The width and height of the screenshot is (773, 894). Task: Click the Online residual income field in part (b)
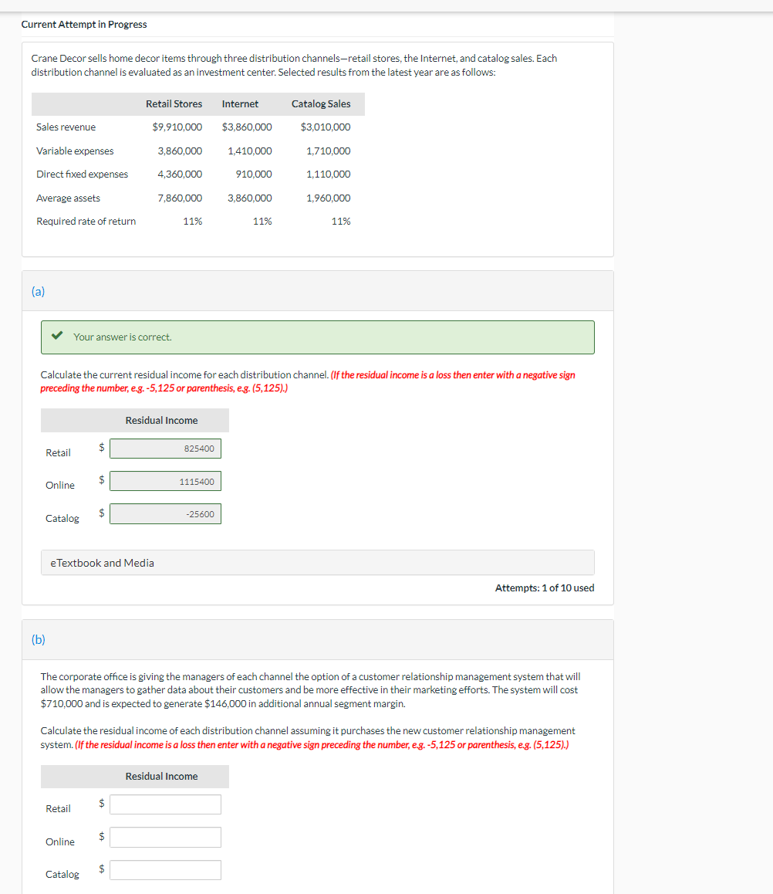coord(165,838)
